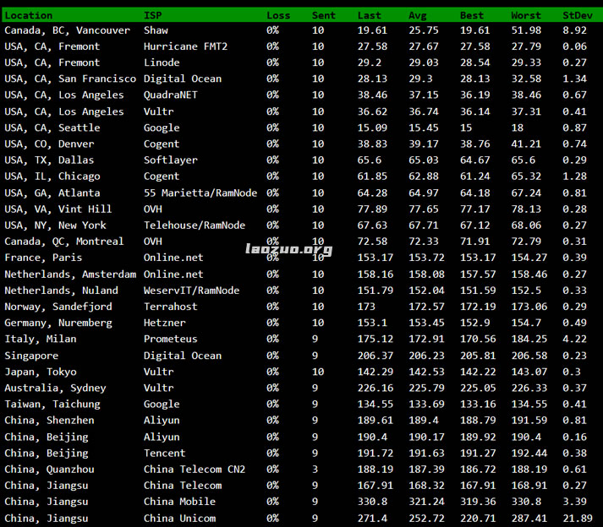The image size is (603, 527).
Task: Select the Norway, Sandefjord location
Action: [x=58, y=307]
